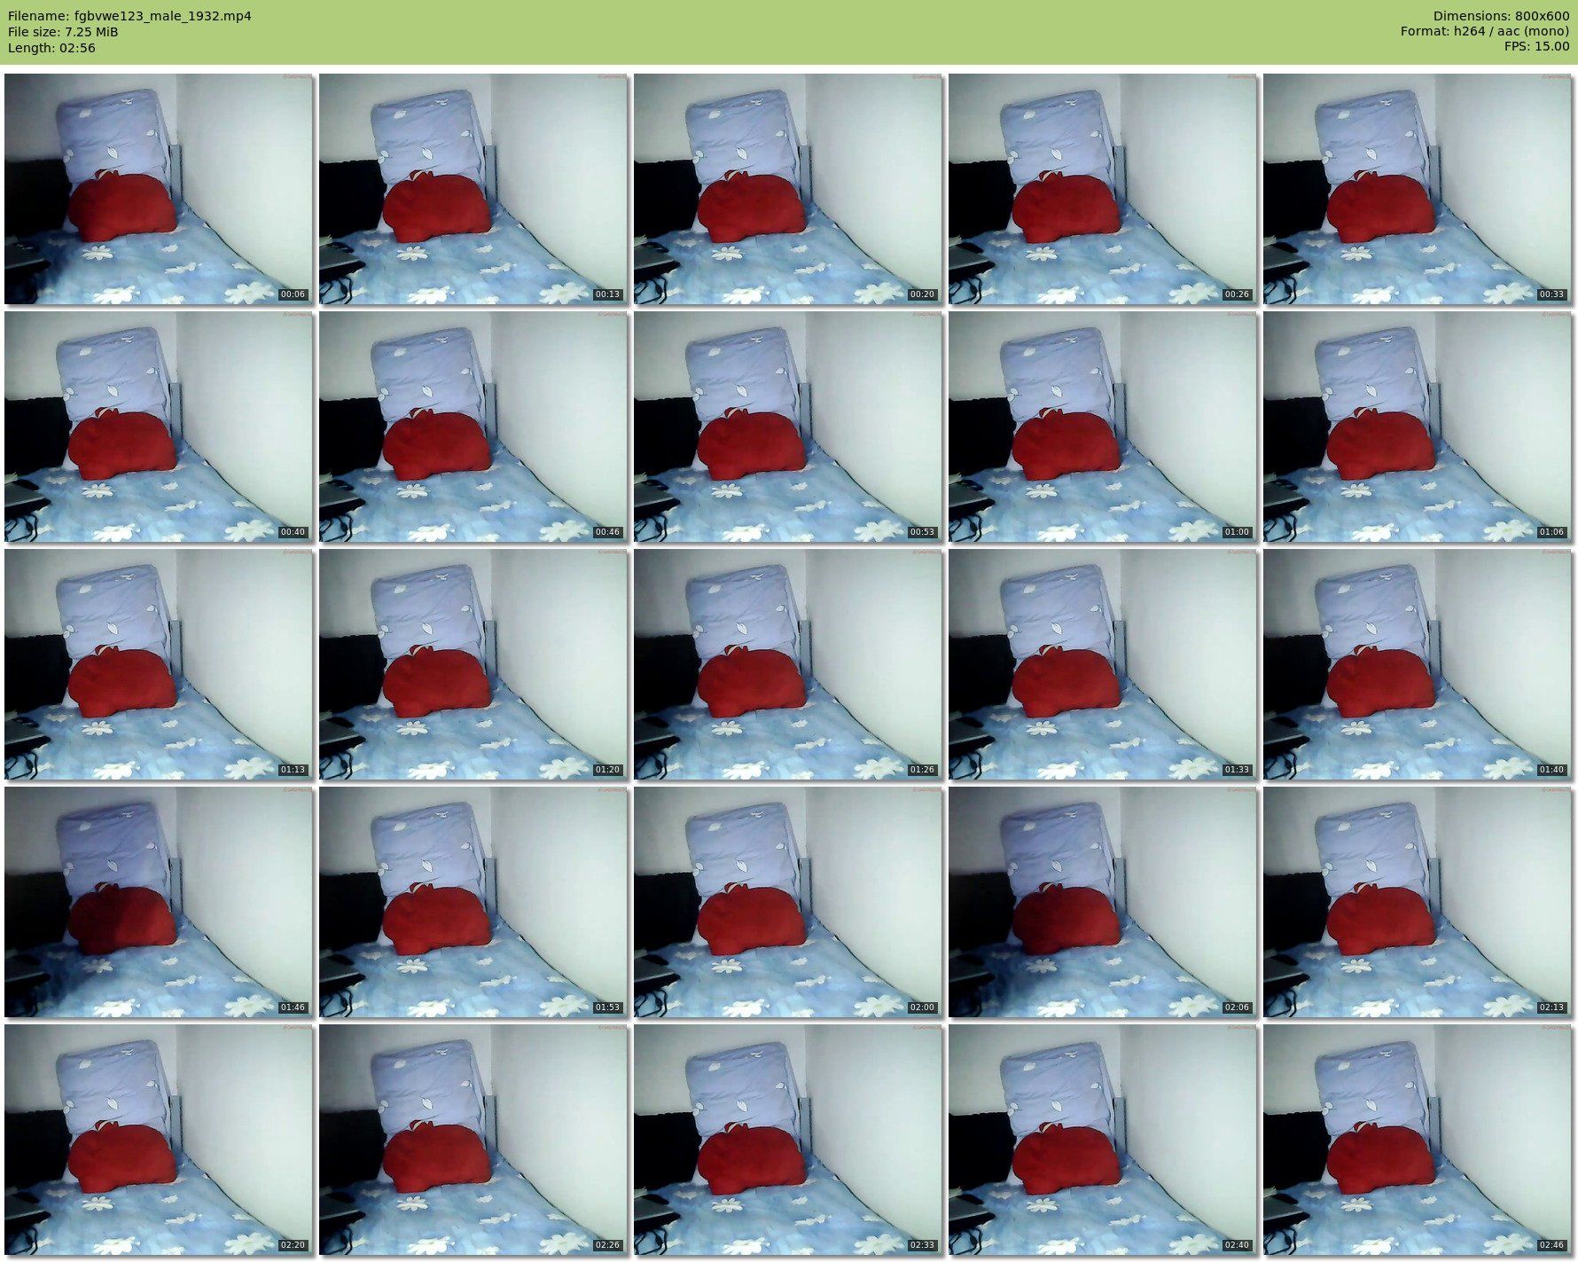Click the thumbnail marked 01:13
1578x1262 pixels.
[x=159, y=664]
